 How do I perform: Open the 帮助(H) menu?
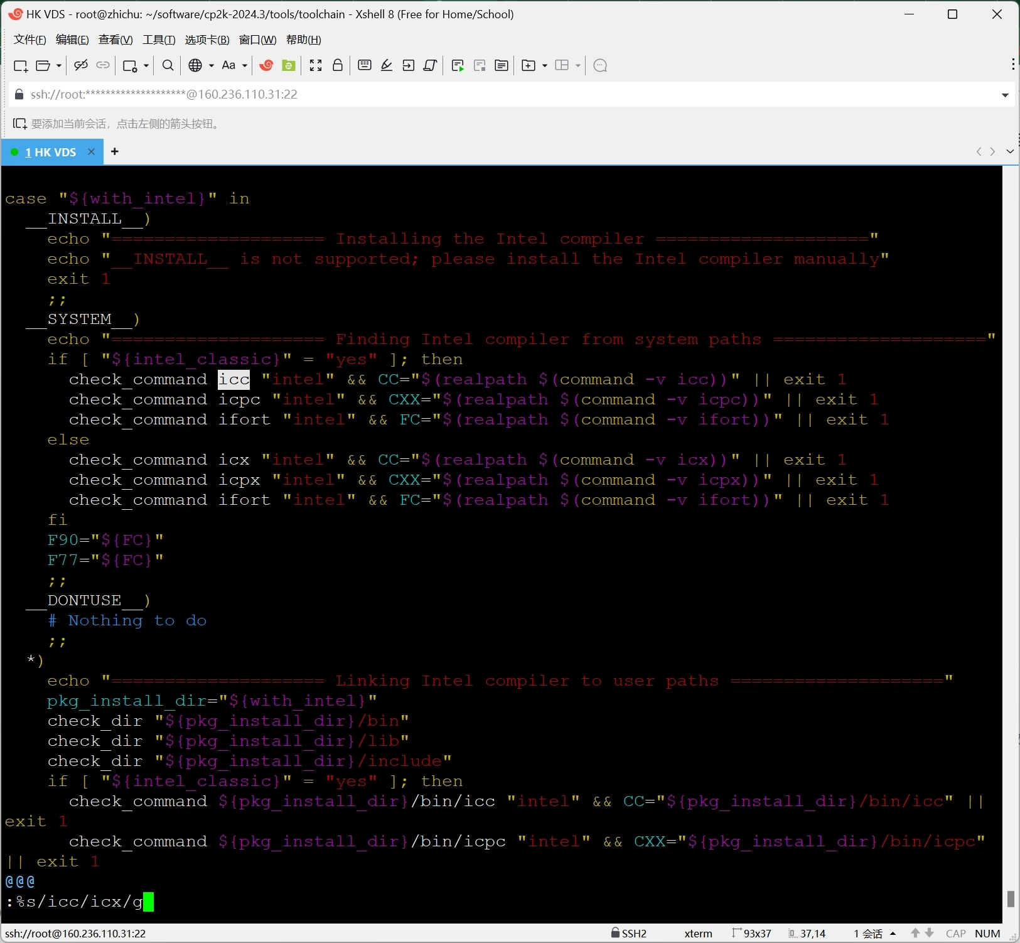click(304, 40)
